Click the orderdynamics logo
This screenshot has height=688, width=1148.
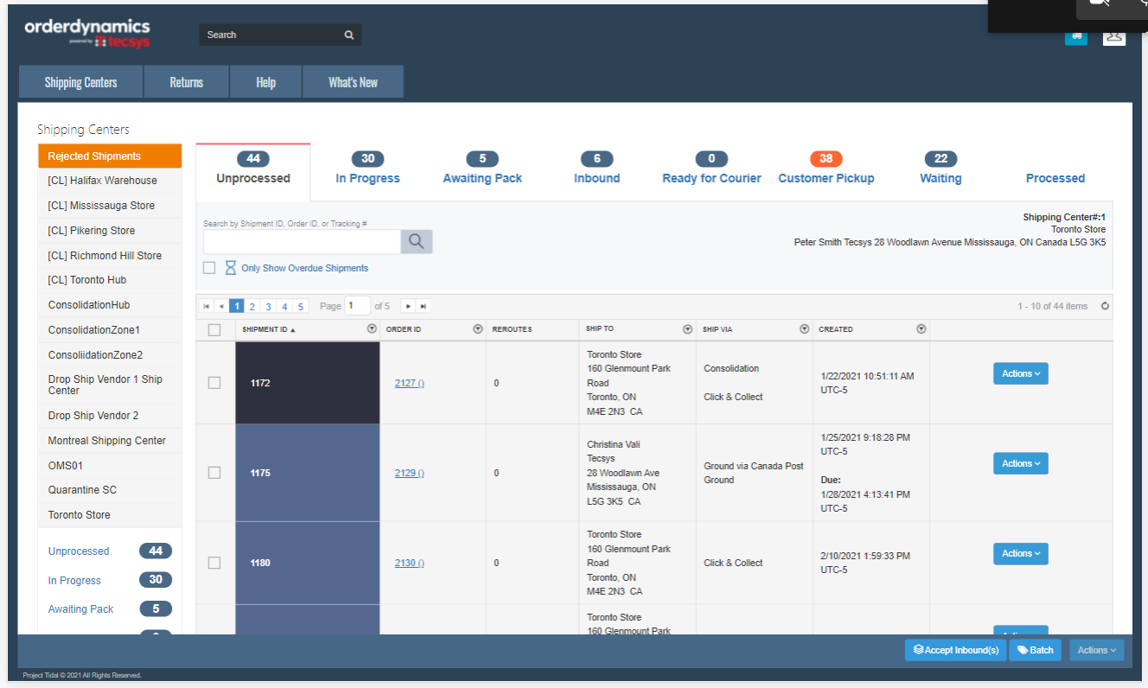coord(86,33)
